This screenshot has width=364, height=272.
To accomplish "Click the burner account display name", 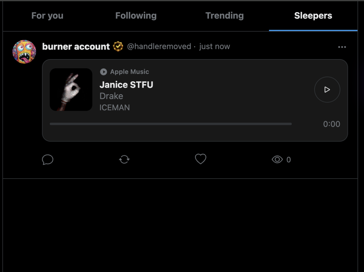I will pyautogui.click(x=76, y=47).
